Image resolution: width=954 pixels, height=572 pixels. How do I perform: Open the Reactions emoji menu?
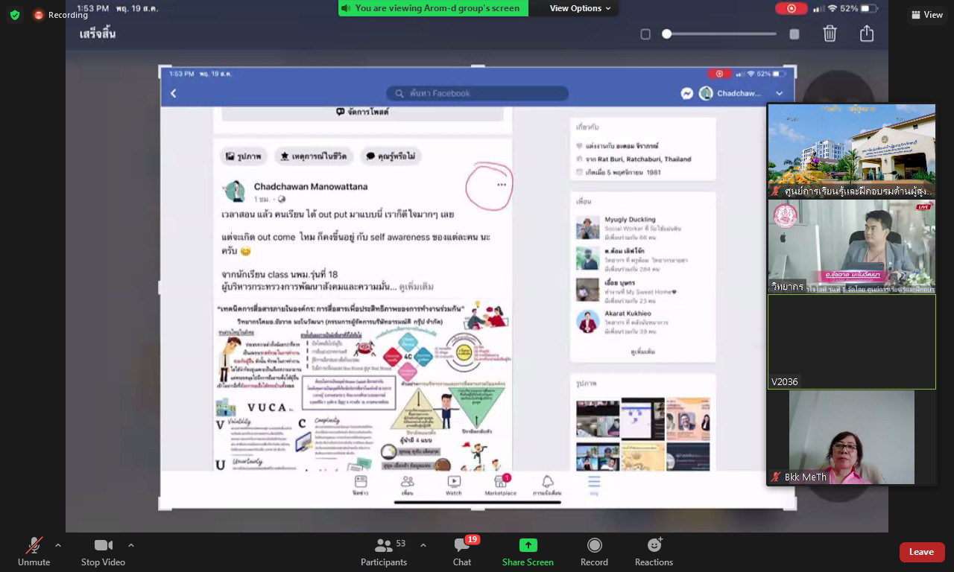coord(654,546)
